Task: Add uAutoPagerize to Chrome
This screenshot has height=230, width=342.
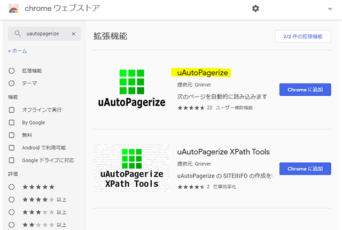Action: point(305,90)
